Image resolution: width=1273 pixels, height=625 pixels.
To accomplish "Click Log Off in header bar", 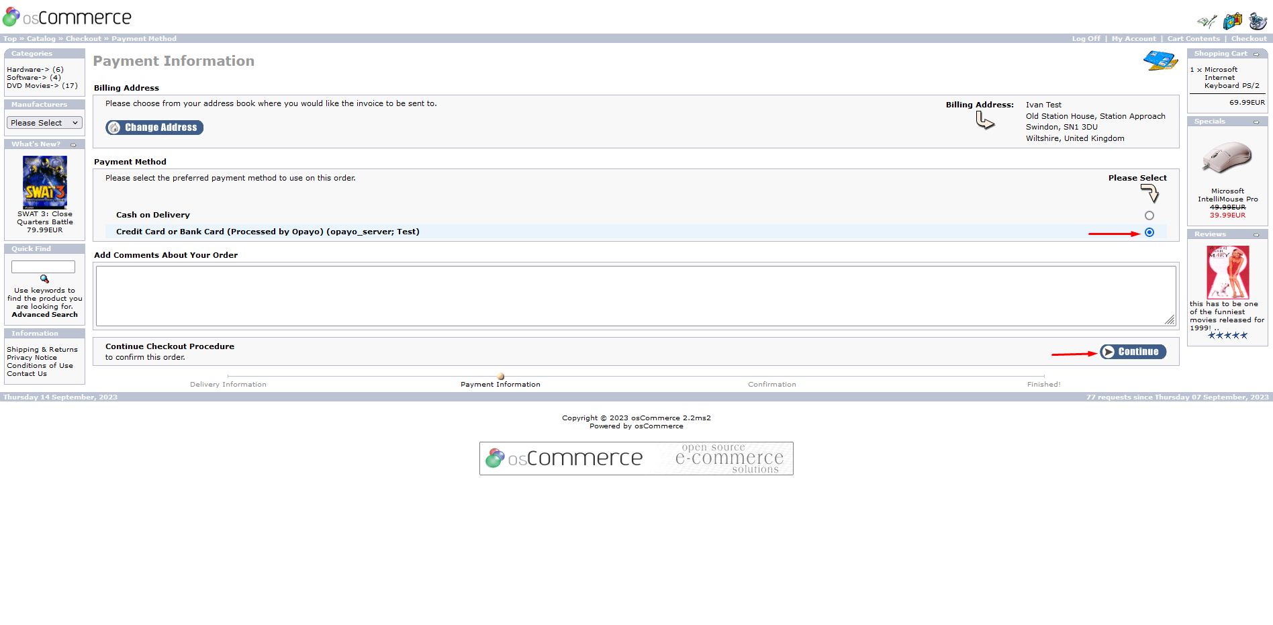I will pos(1086,39).
